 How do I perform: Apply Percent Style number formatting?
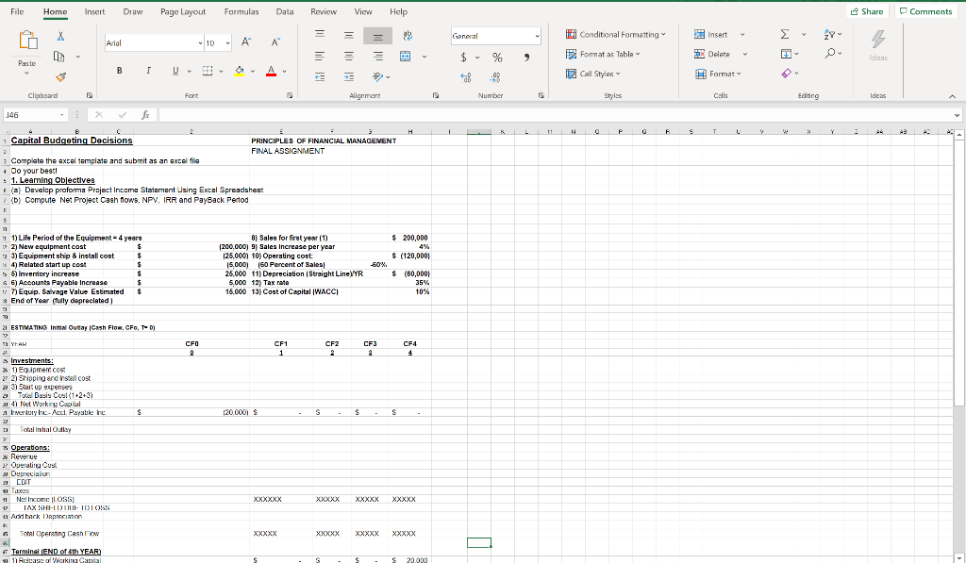tap(497, 57)
